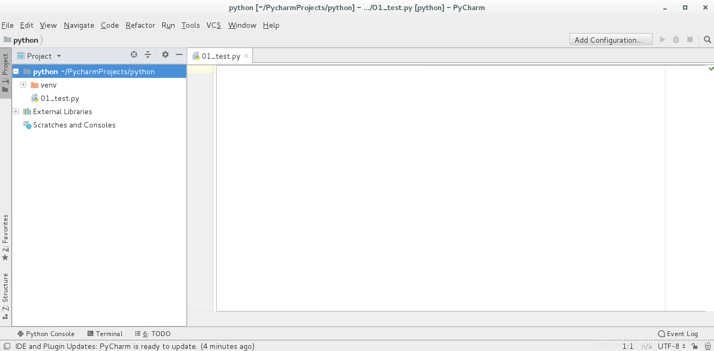Viewport: 714px width, 351px height.
Task: Click the Collapse All icon in Project panel
Action: 148,55
